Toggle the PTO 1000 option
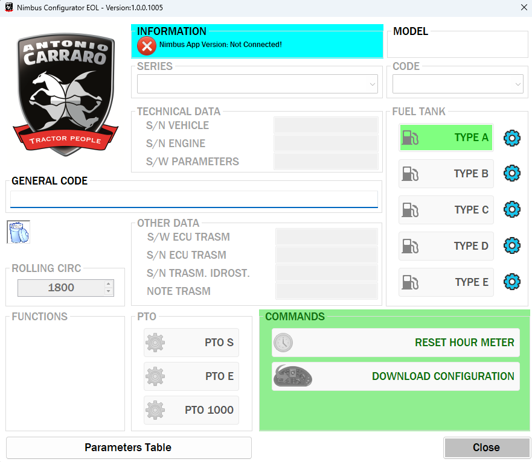The image size is (532, 462). tap(191, 410)
